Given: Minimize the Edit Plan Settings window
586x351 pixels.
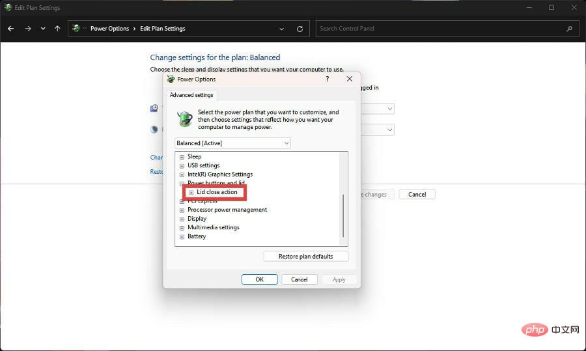Looking at the screenshot, I should click(x=529, y=7).
